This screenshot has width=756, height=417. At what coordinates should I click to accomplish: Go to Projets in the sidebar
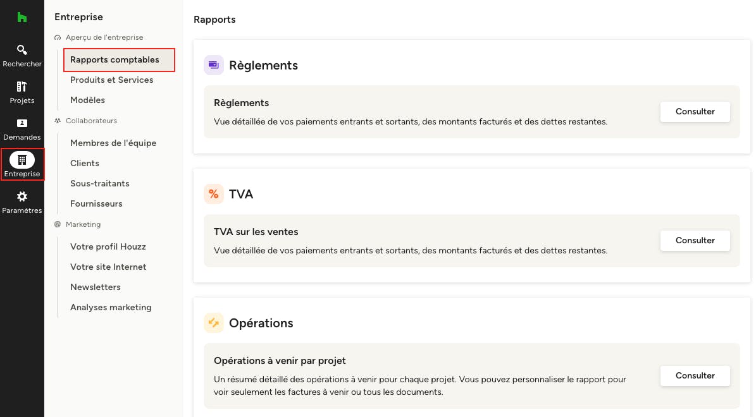[x=22, y=87]
